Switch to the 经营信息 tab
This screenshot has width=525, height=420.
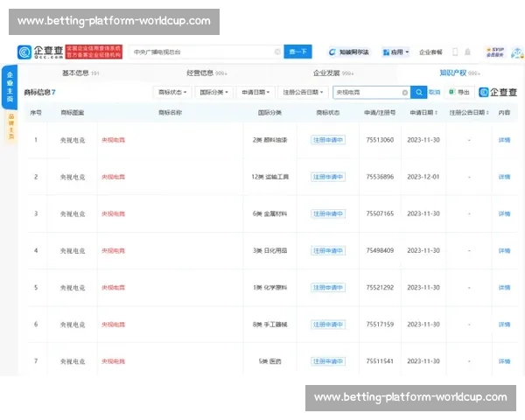(206, 73)
